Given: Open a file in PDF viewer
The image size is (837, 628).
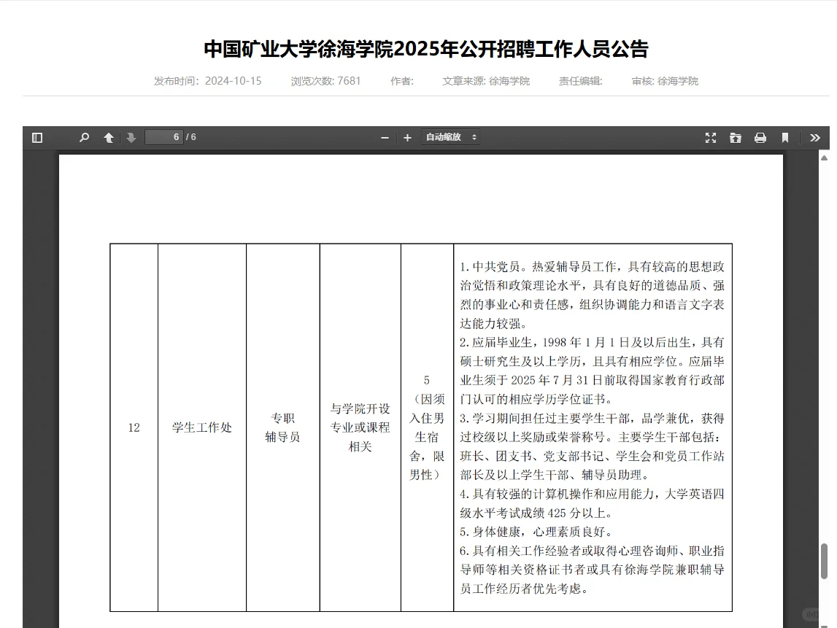Looking at the screenshot, I should click(x=735, y=138).
